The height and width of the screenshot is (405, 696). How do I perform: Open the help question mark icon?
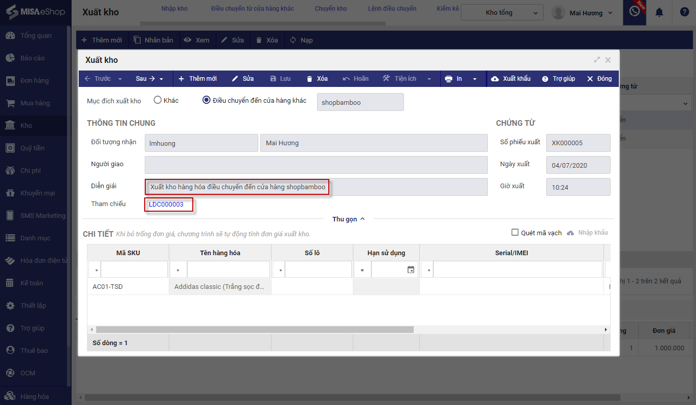684,12
